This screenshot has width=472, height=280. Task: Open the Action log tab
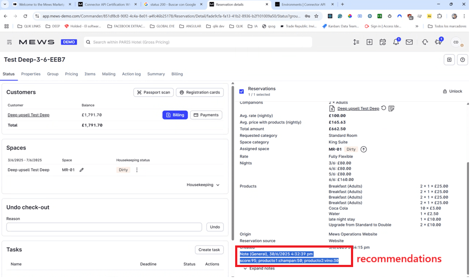pyautogui.click(x=131, y=74)
